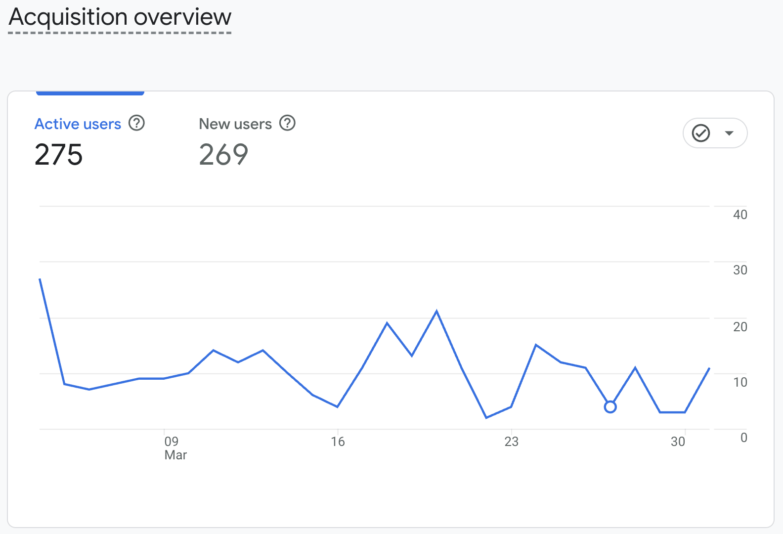Screen dimensions: 783x534
Task: Click the data quality checkmark icon
Action: click(701, 133)
